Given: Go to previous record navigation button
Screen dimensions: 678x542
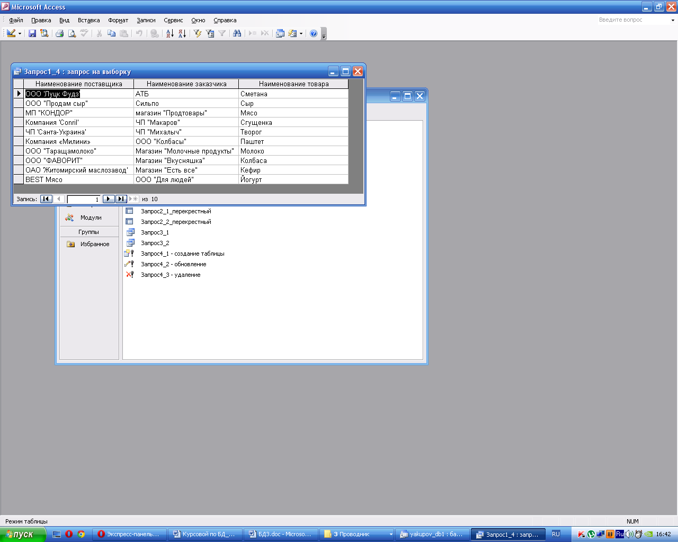Looking at the screenshot, I should click(59, 199).
